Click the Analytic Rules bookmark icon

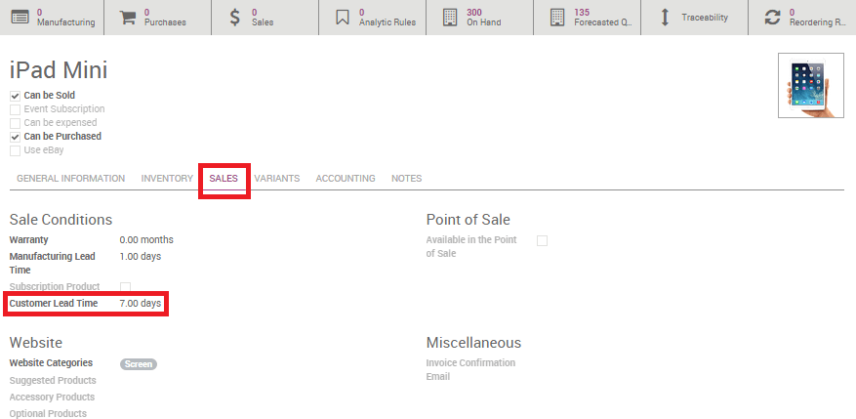click(342, 18)
